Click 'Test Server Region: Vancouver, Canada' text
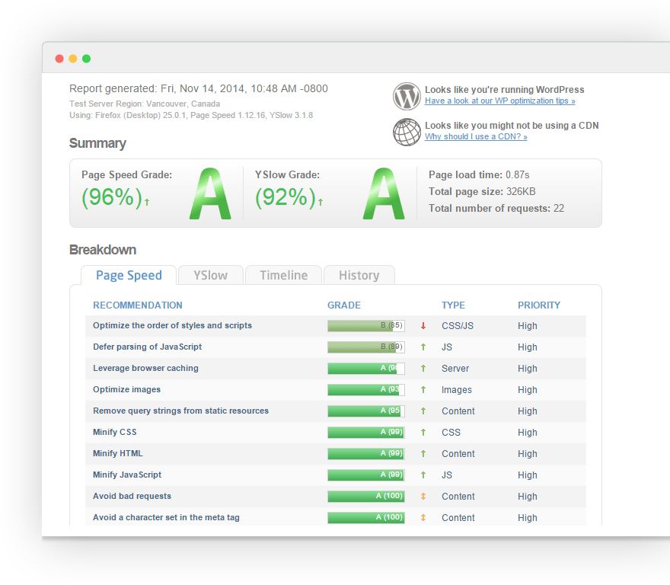The image size is (670, 585). point(145,104)
